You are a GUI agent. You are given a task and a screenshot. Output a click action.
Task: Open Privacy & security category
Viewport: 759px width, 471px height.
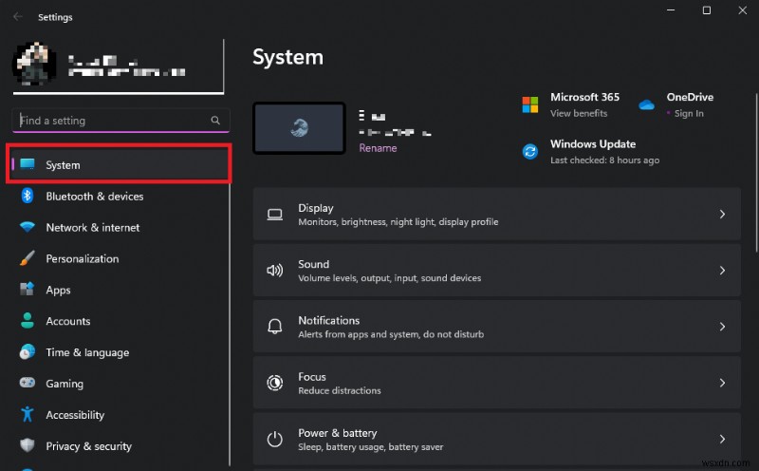point(120,445)
